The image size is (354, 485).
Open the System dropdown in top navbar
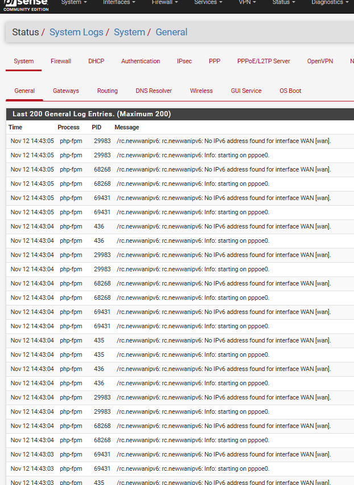click(73, 3)
